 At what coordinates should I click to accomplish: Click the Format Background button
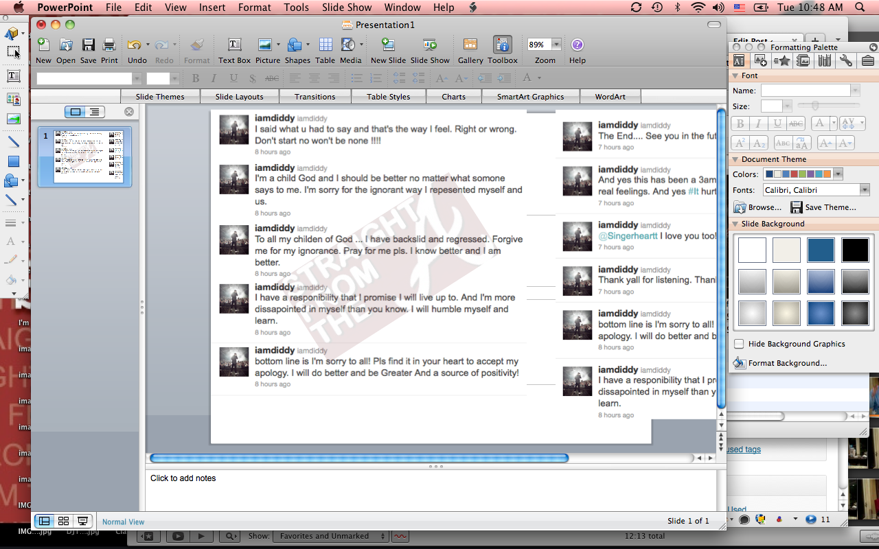(787, 363)
